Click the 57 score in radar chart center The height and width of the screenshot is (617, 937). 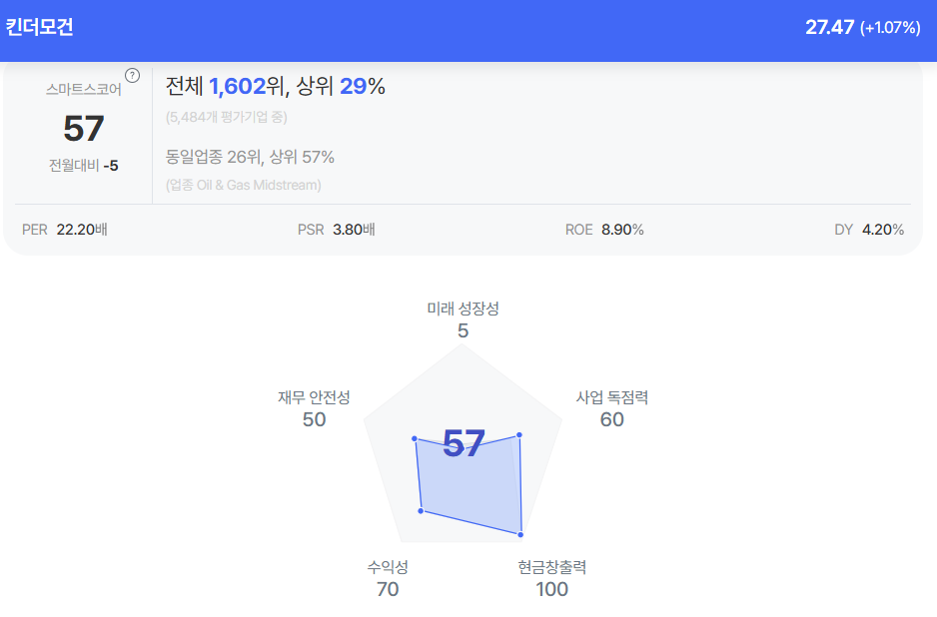[x=464, y=443]
